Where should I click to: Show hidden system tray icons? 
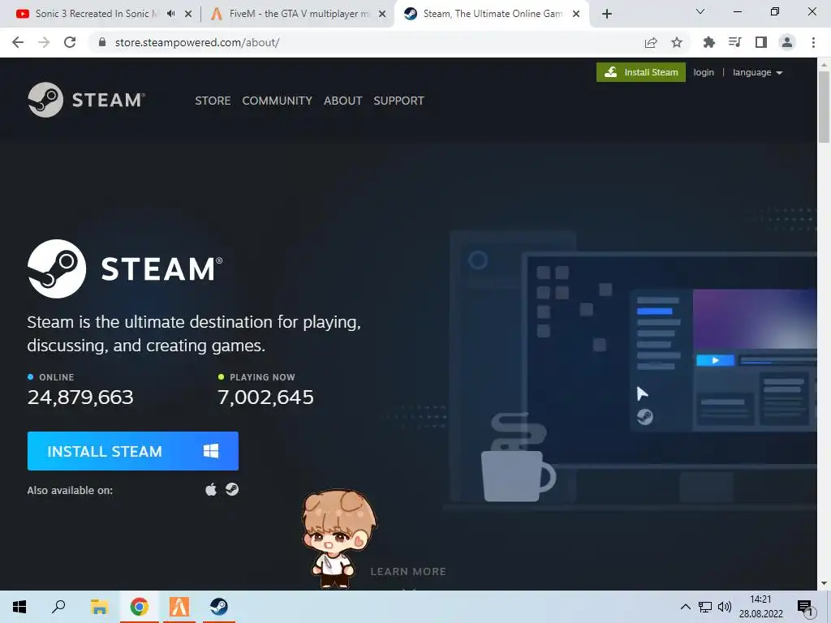coord(685,607)
